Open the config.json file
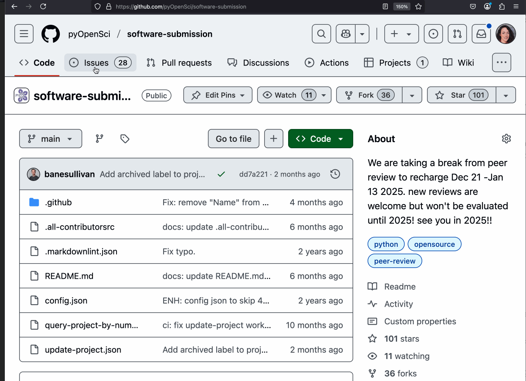The height and width of the screenshot is (381, 526). tap(66, 301)
